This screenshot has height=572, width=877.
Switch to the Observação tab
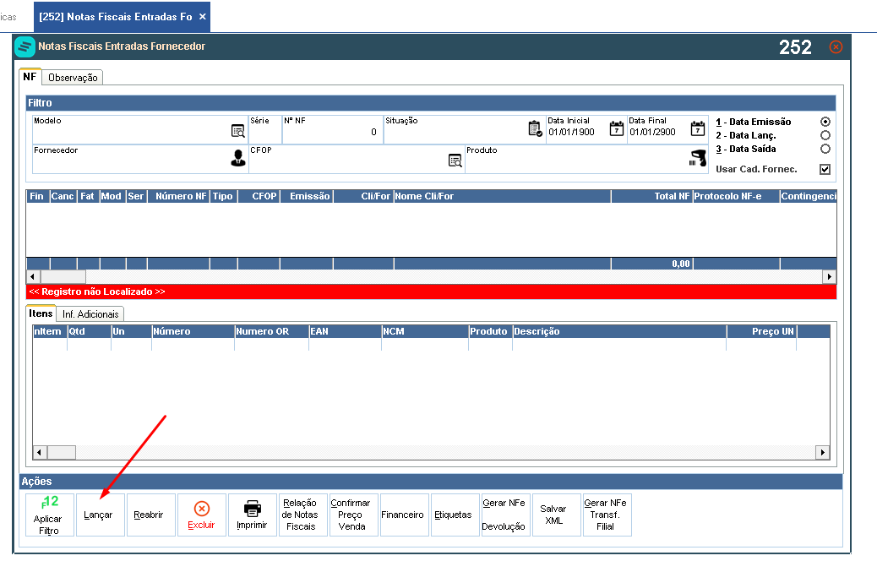tap(73, 78)
